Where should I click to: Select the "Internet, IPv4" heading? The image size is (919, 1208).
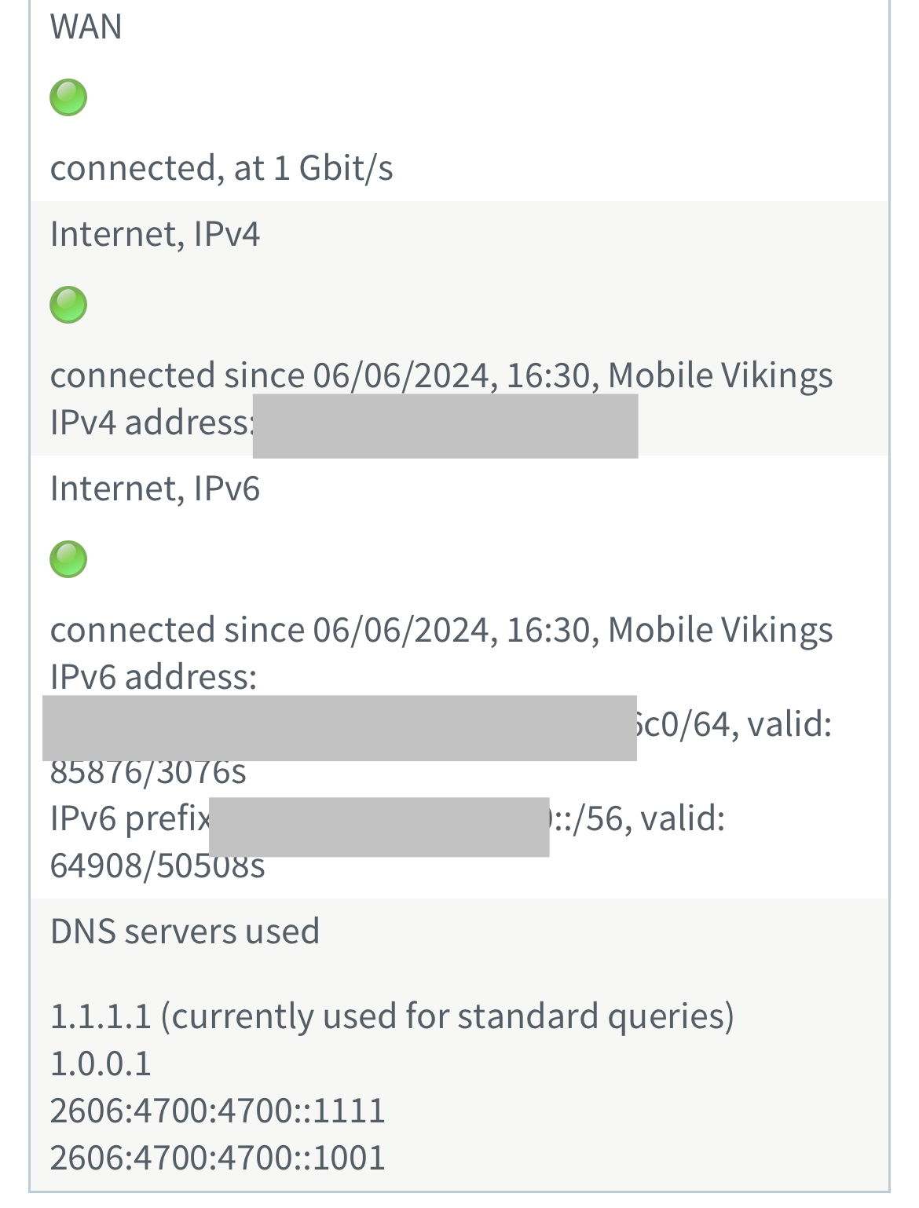pyautogui.click(x=155, y=234)
